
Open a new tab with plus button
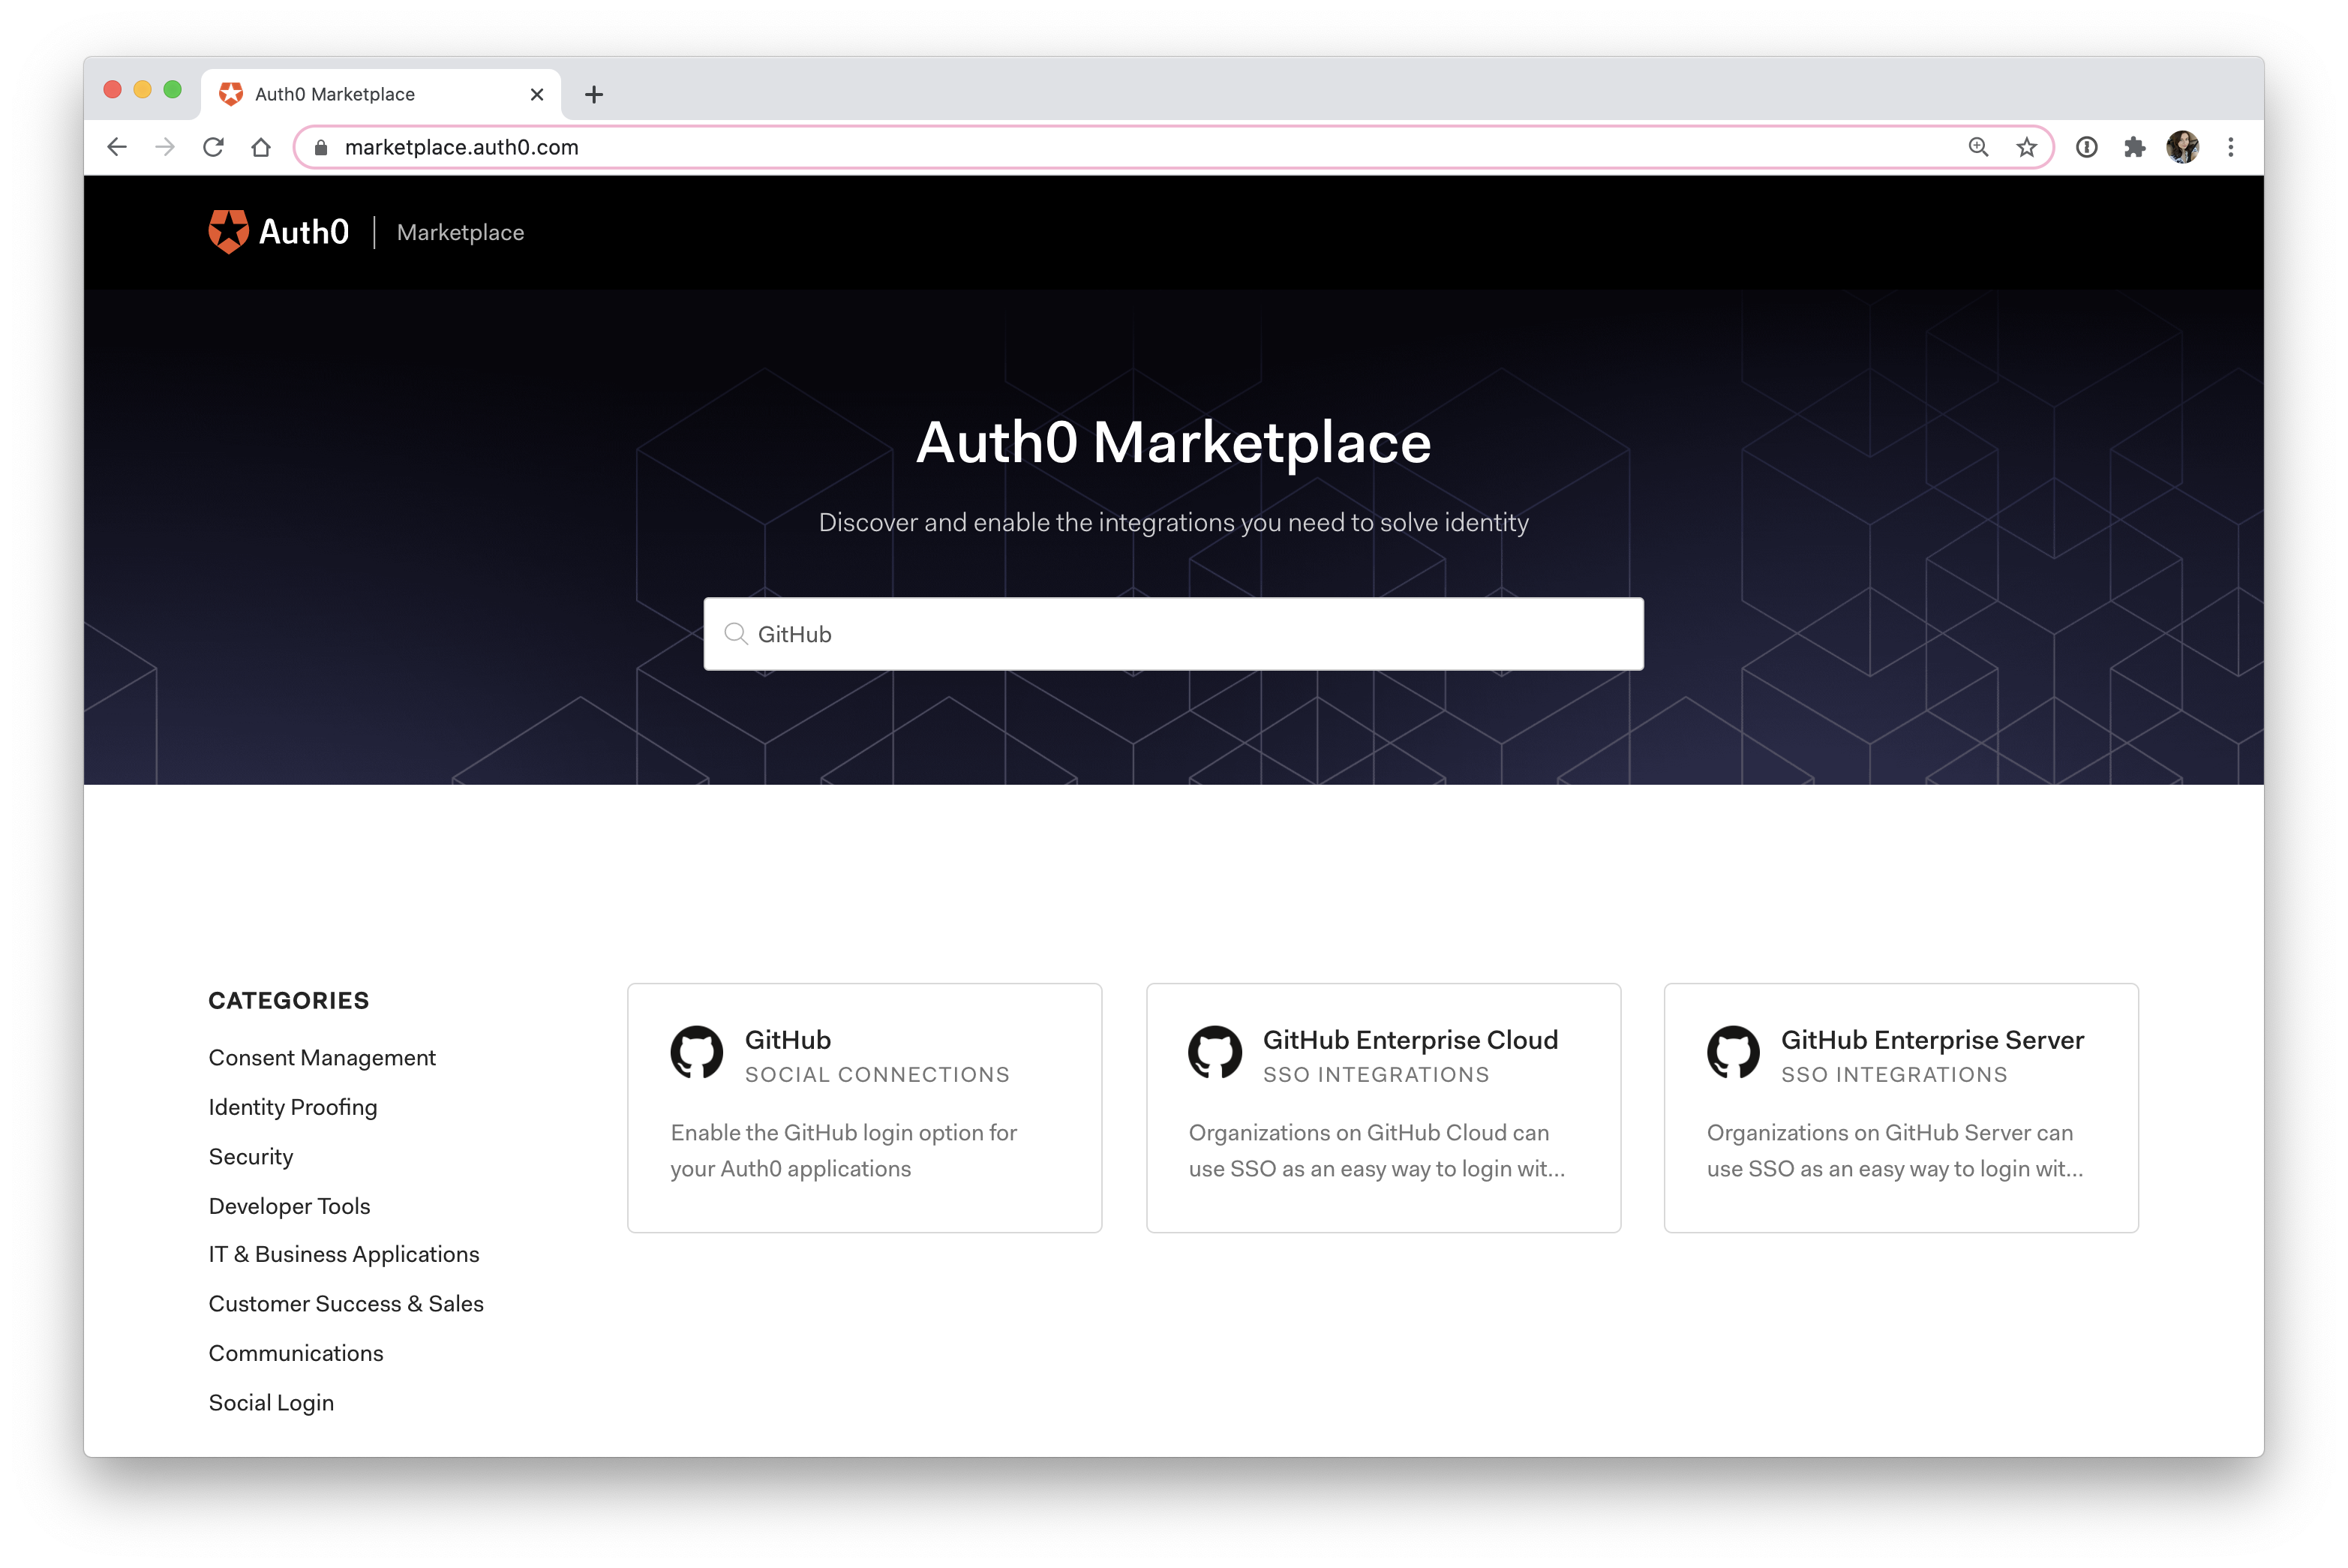[x=594, y=95]
